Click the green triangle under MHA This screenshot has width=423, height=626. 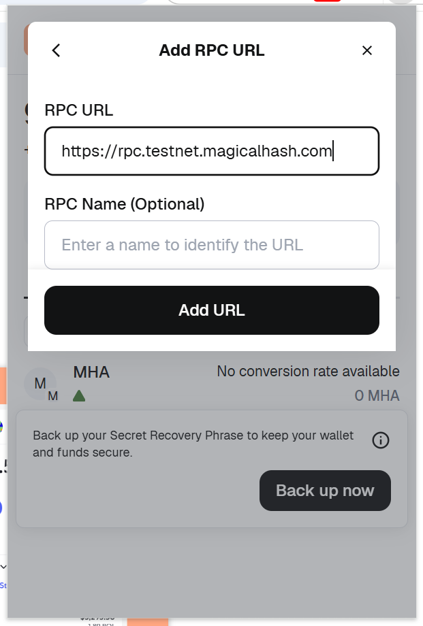click(x=79, y=395)
